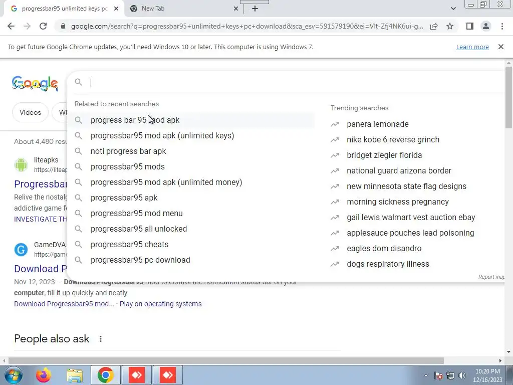Open the Action Center flag tray icon
Screen dimensions: 513x385
tap(438, 375)
